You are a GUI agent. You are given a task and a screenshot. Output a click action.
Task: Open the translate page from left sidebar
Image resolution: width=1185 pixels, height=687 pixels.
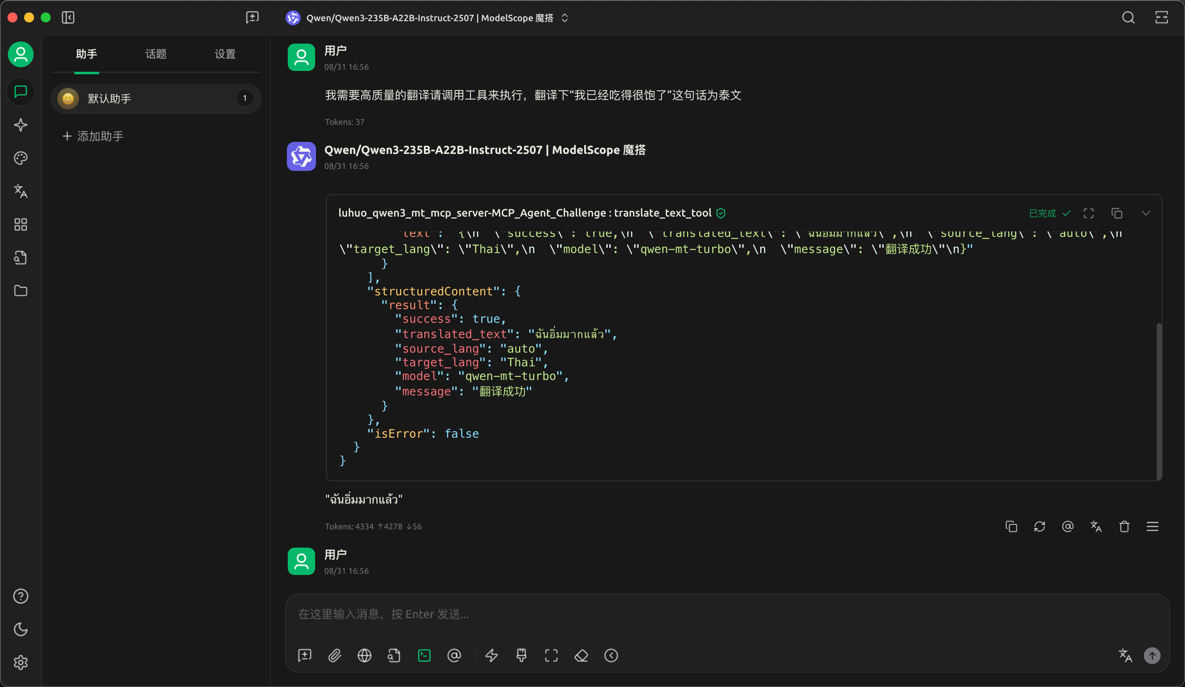[x=21, y=191]
